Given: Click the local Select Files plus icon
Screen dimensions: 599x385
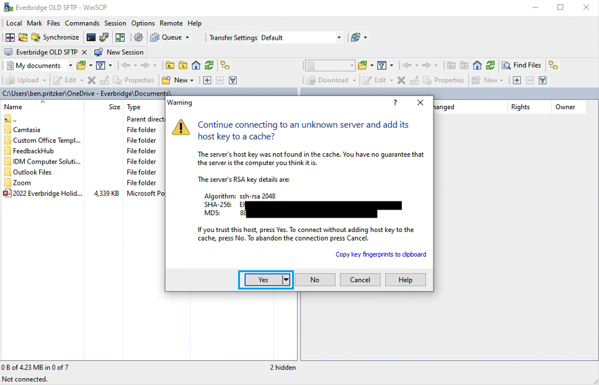Looking at the screenshot, I should 207,80.
